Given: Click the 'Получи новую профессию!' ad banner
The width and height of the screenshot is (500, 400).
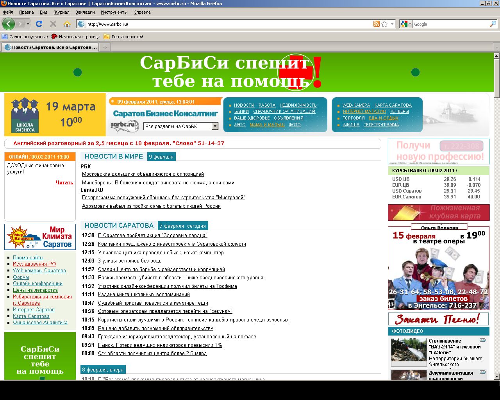Looking at the screenshot, I should (x=438, y=152).
